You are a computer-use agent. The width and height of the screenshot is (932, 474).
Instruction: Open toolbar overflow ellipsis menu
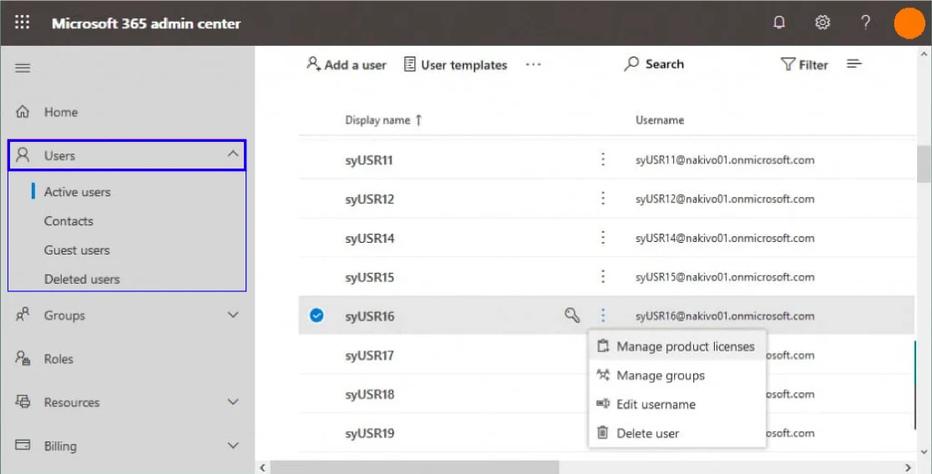(x=533, y=64)
